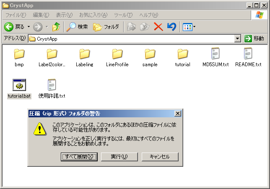Click the Windows flag logo
The image size is (270, 189).
pos(260,15)
